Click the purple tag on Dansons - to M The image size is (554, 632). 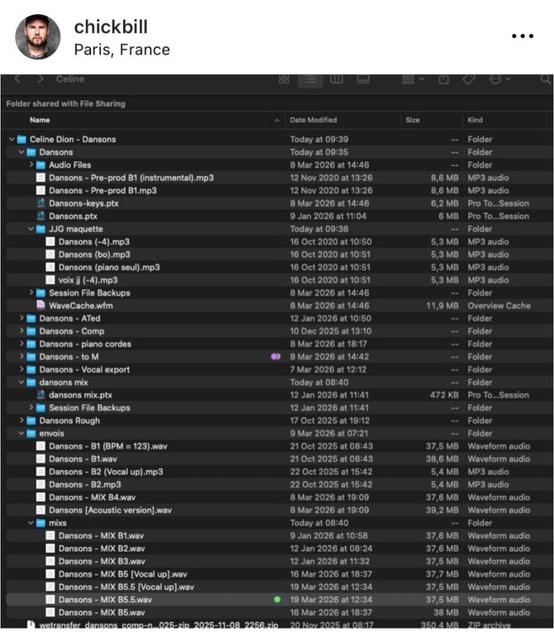[275, 357]
